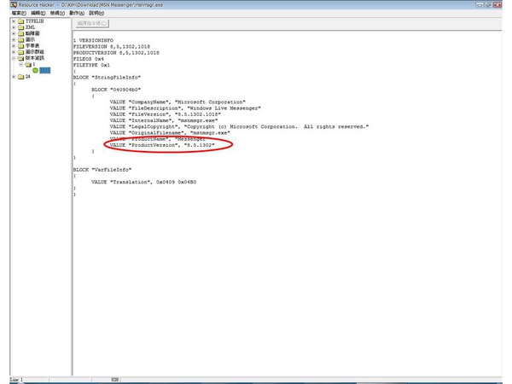Viewport: 512px width, 384px height.
Task: Select the 字串表 label in the tree
Action: [x=32, y=46]
